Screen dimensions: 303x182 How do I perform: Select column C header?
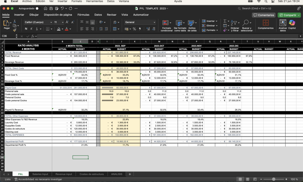pyautogui.click(x=80, y=41)
